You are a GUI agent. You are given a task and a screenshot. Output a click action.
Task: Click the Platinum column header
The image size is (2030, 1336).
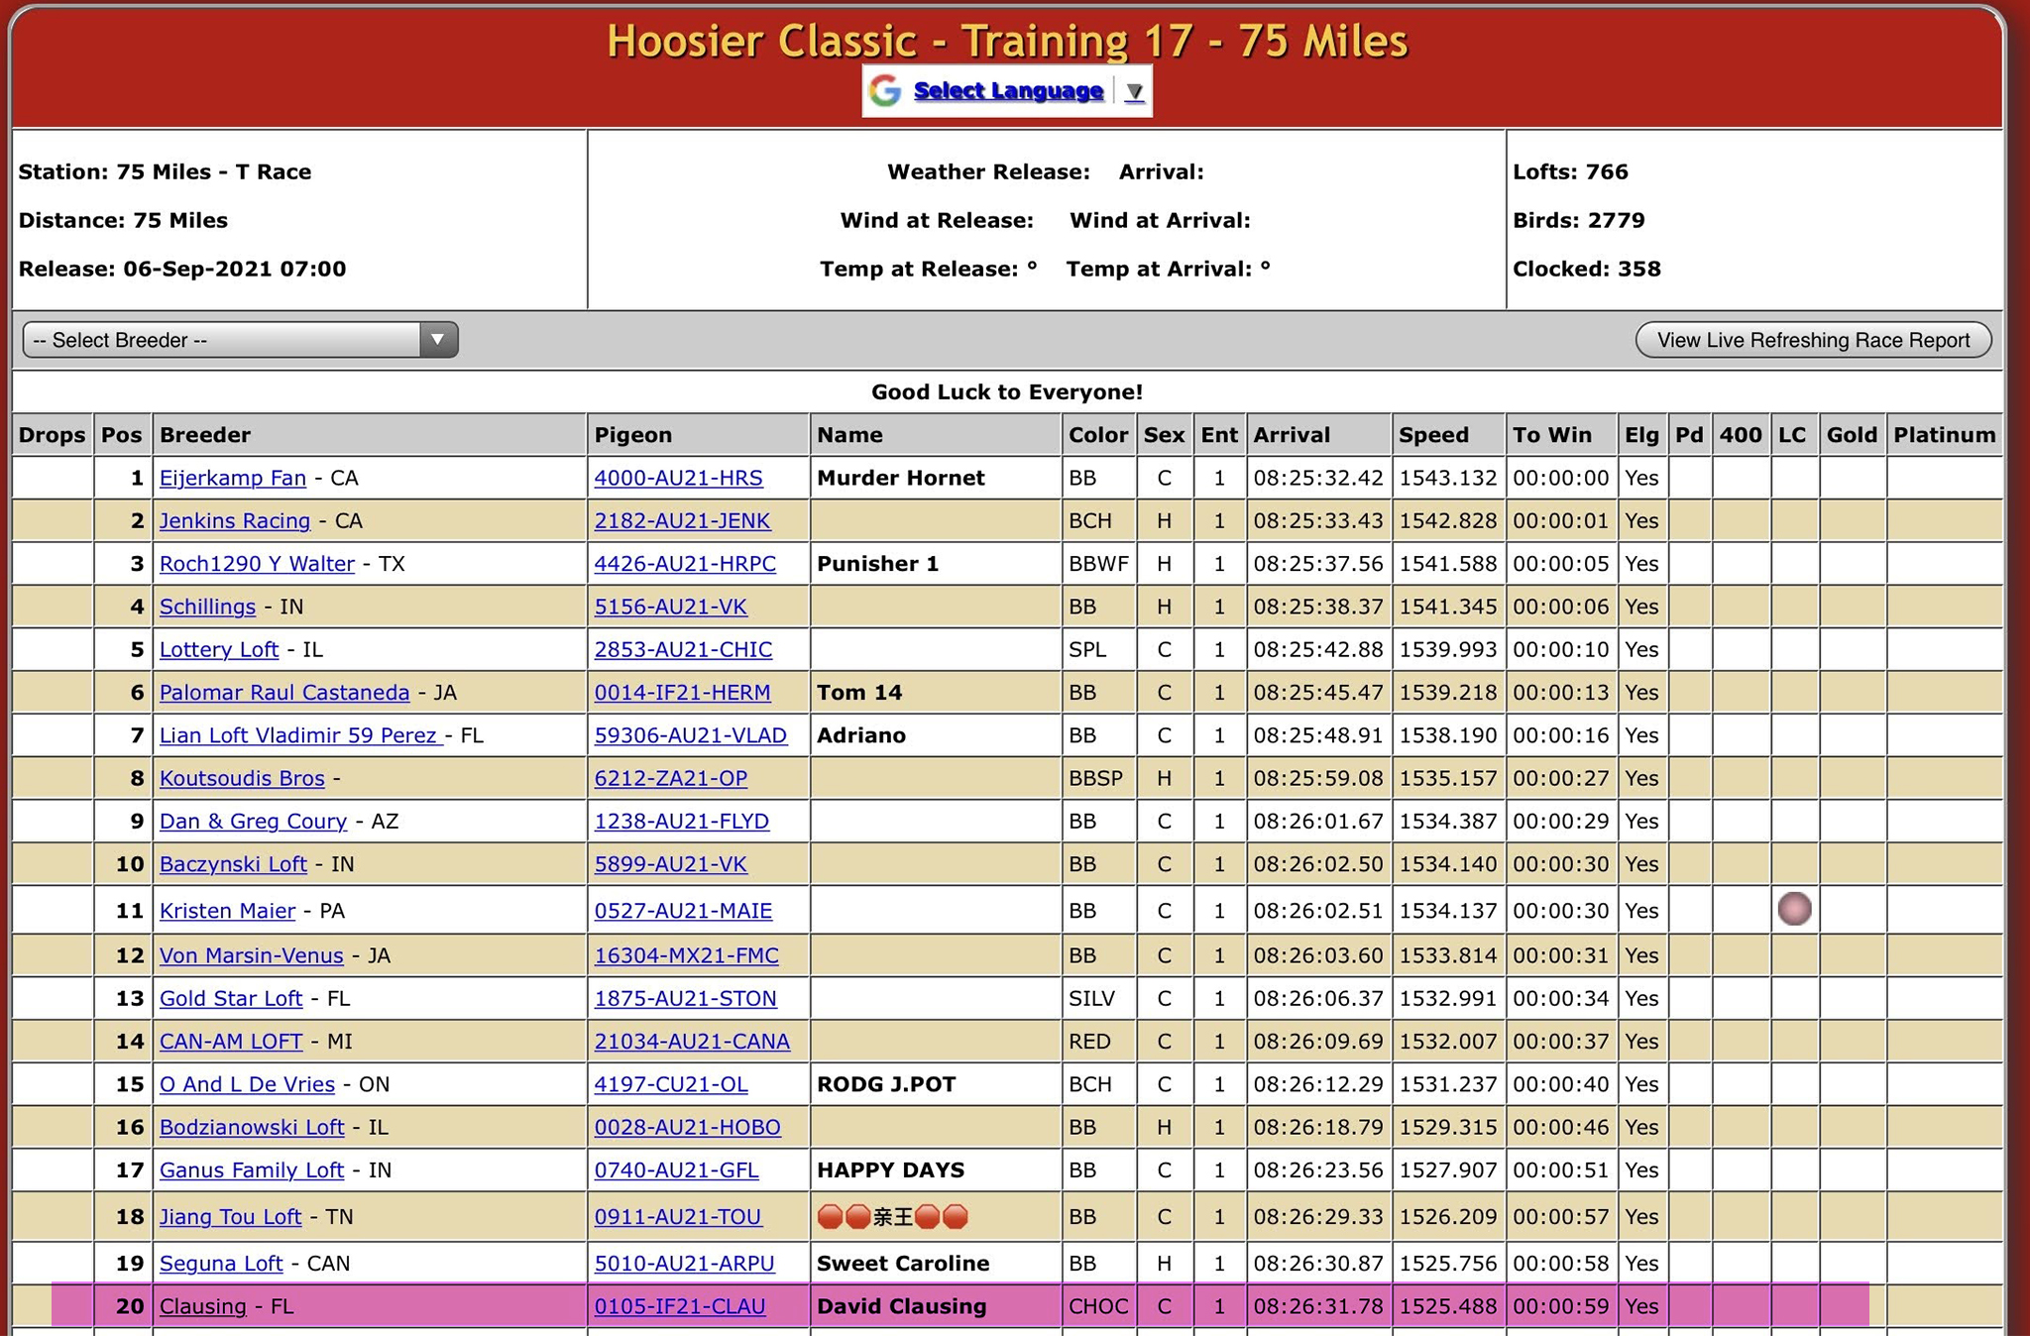pyautogui.click(x=1943, y=435)
